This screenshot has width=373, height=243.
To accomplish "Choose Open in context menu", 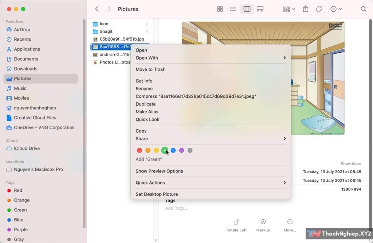I will (x=211, y=50).
